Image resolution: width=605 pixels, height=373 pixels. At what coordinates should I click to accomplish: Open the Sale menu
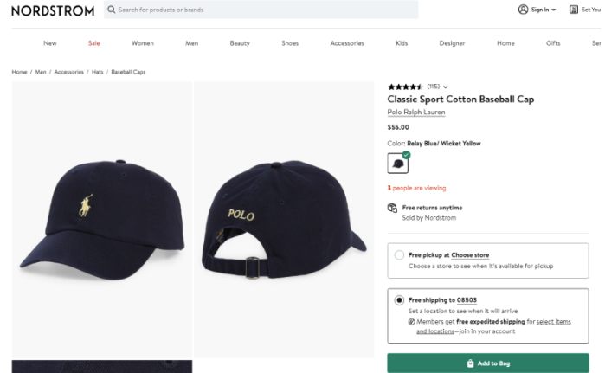93,43
